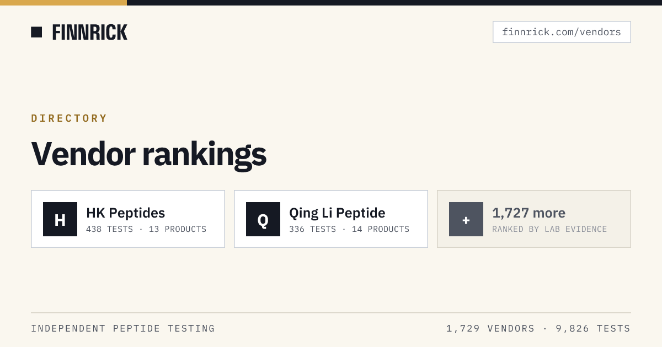Viewport: 662px width, 347px height.
Task: Click the dark navy top bar
Action: pos(394,3)
